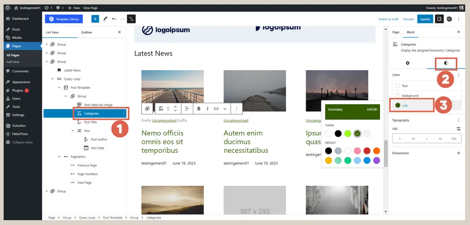Click the Update button
Screen dimensions: 470x225
coord(425,19)
